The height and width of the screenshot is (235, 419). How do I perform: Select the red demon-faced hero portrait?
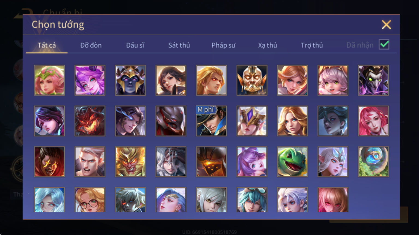90,121
